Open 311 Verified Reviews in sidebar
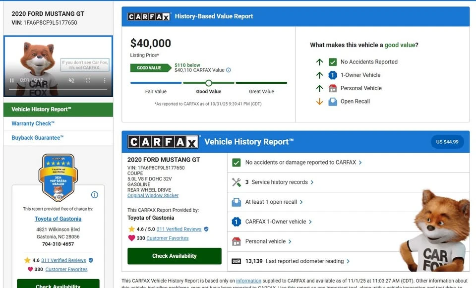Screen dimensions: 476x288 point(63,260)
